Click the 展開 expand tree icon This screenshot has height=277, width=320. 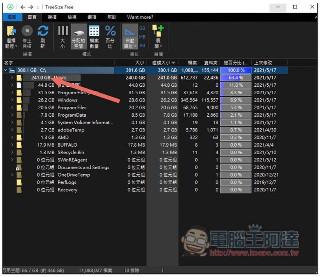click(158, 31)
